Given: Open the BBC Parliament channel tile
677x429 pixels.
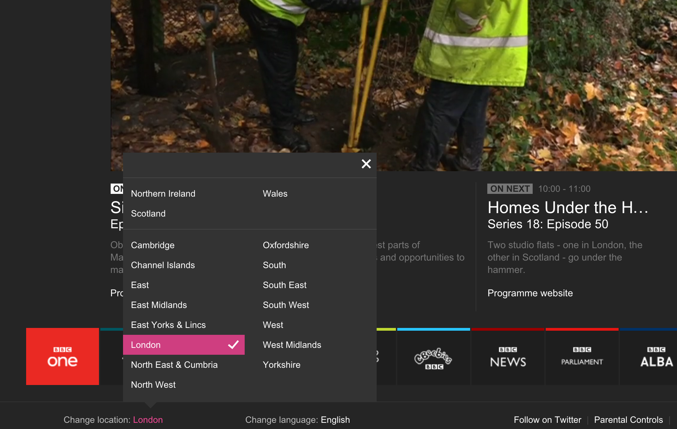Looking at the screenshot, I should coord(582,356).
